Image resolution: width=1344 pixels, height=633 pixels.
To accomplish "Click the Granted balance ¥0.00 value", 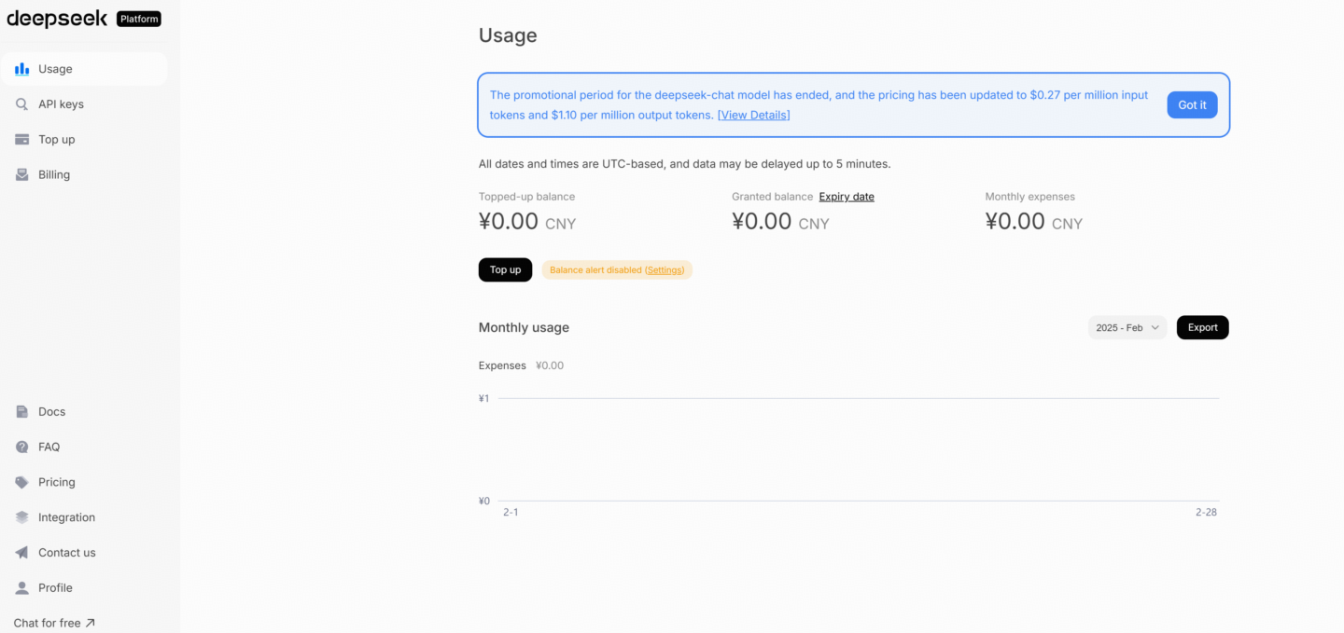I will point(780,222).
